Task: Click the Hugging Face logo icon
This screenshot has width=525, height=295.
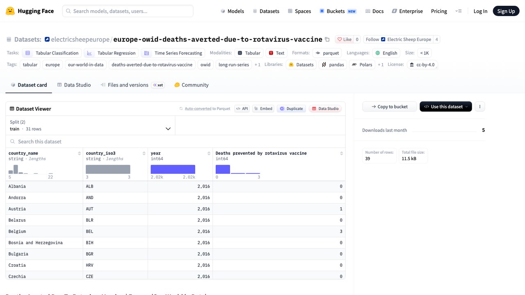Action: click(10, 11)
